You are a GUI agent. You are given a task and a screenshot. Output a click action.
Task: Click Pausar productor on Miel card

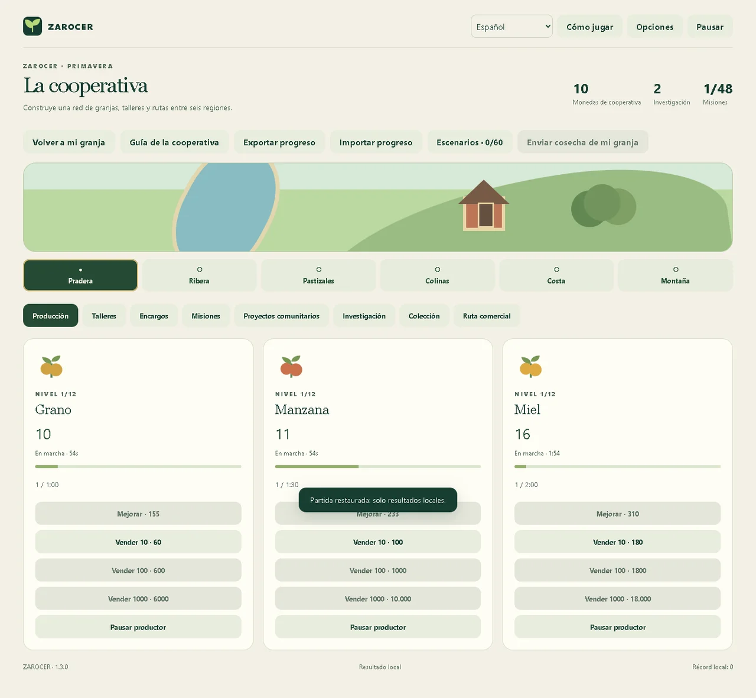tap(617, 627)
